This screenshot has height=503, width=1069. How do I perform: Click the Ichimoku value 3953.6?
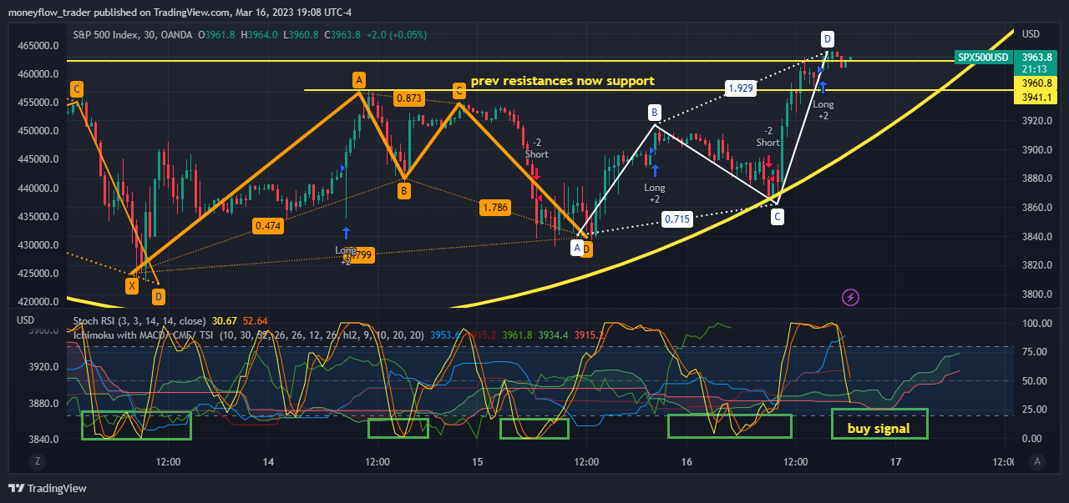pyautogui.click(x=444, y=334)
